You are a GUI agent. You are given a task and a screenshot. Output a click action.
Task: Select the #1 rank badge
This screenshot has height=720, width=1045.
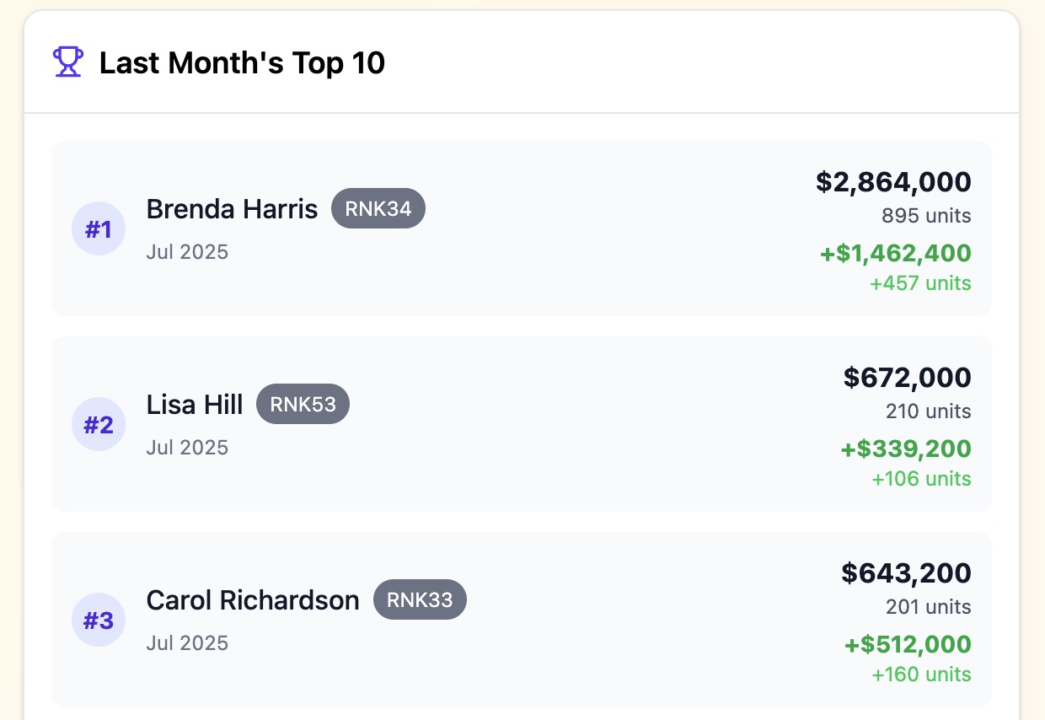click(98, 228)
